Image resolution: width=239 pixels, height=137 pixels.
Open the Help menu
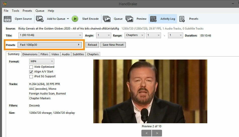[x=51, y=11]
